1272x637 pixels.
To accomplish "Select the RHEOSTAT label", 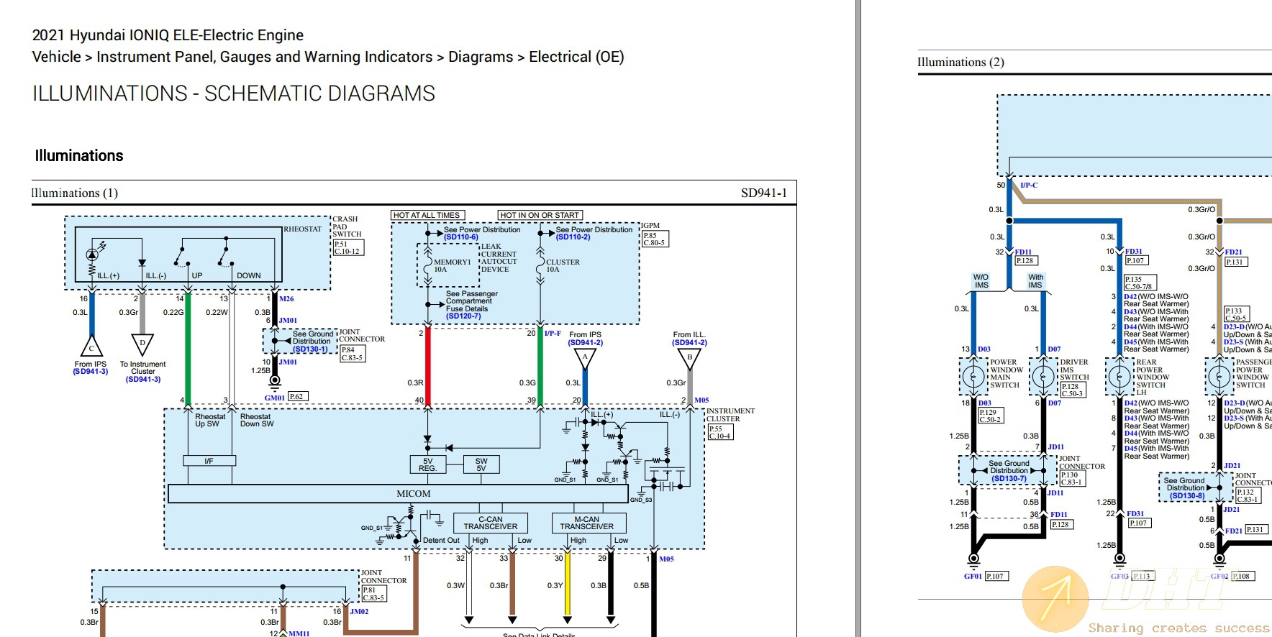I will tap(302, 229).
